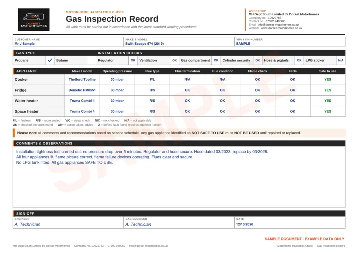Click Cooker operating pressure '30 mbar'
This screenshot has height=253, width=358.
pos(117,79)
